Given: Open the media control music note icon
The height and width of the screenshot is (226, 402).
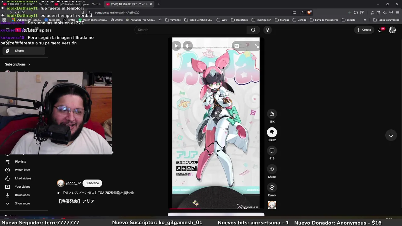Looking at the screenshot, I should click(x=372, y=13).
